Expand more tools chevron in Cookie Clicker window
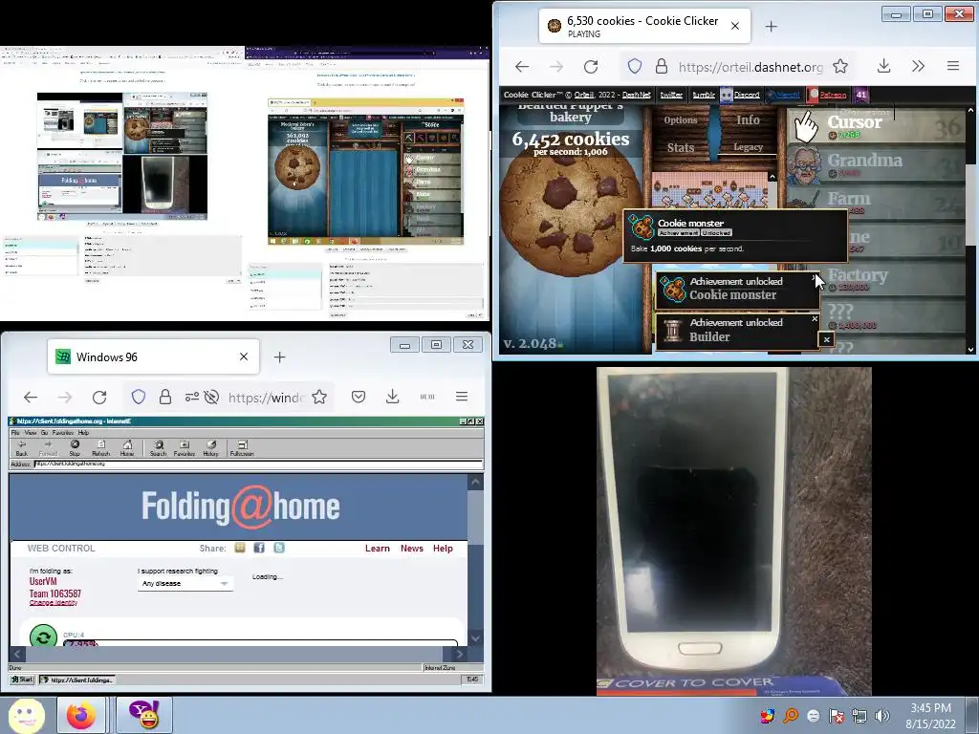The image size is (979, 734). [918, 66]
